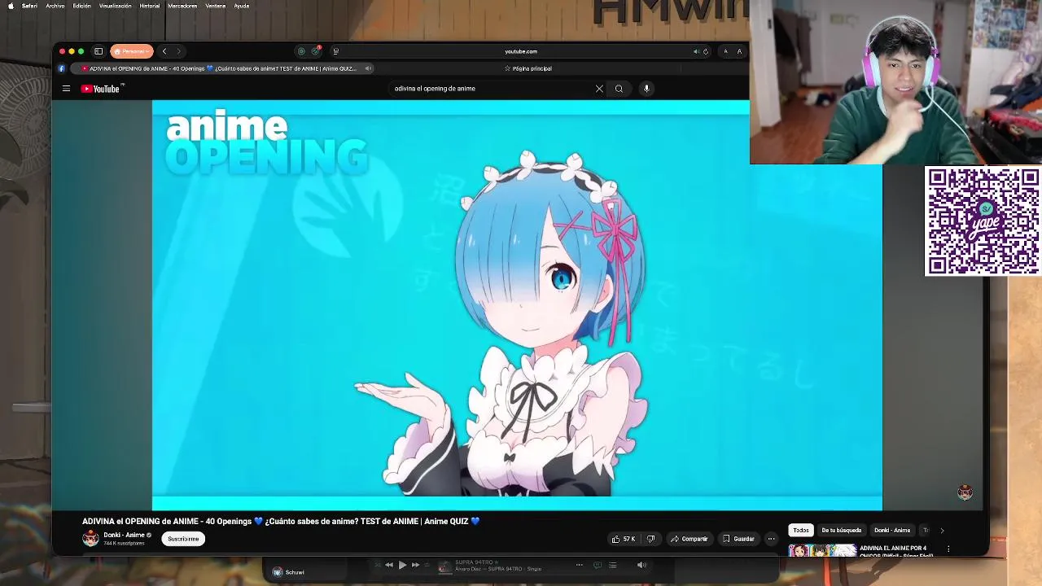
Task: Go forward in Safari history
Action: 178,51
